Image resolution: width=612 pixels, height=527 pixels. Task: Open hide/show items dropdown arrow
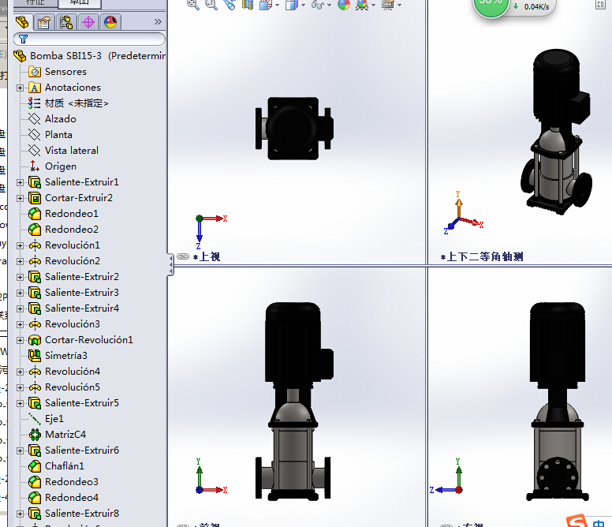coord(330,5)
